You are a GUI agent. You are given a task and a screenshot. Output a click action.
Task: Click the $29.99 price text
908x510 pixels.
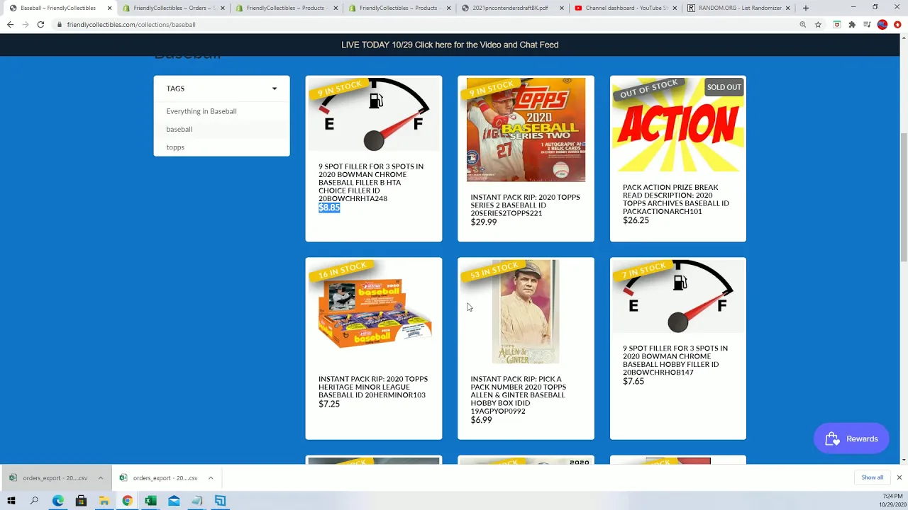[x=484, y=222]
